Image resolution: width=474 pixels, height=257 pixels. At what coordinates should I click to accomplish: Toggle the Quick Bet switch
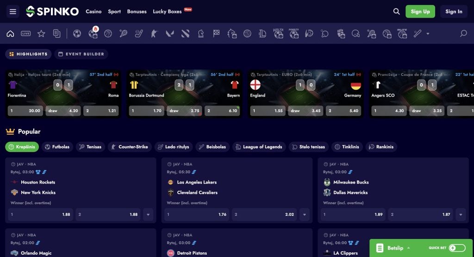[x=457, y=248]
